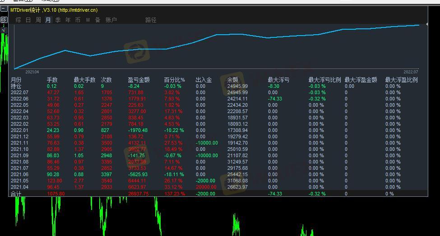Screen dimensions: 440x236
Task: Select the 2021.06 month row
Action: (19, 174)
